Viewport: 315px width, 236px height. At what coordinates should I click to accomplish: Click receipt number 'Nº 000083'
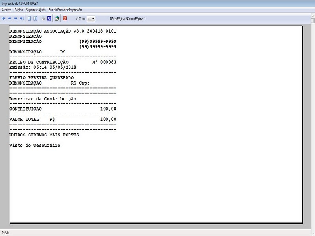[x=104, y=62]
